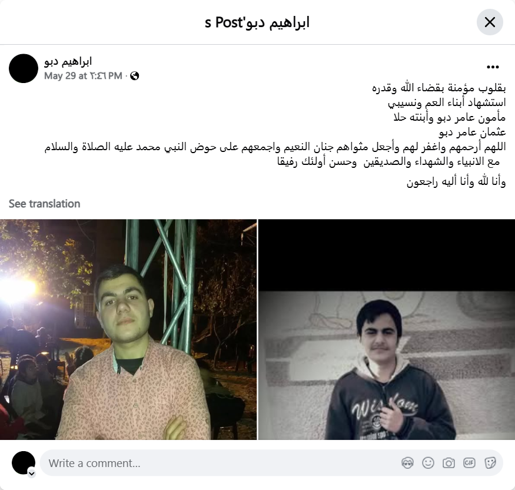Open the May 29 post timestamp
Viewport: 515px width, 490px height.
pyautogui.click(x=83, y=76)
